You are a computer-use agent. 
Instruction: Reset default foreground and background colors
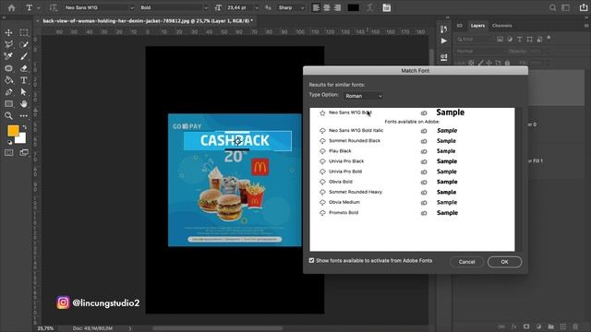pyautogui.click(x=9, y=143)
